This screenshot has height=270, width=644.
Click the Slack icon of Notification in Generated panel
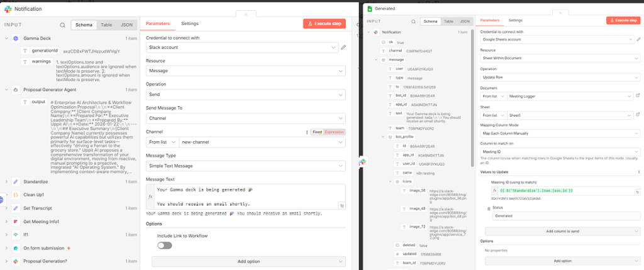376,32
